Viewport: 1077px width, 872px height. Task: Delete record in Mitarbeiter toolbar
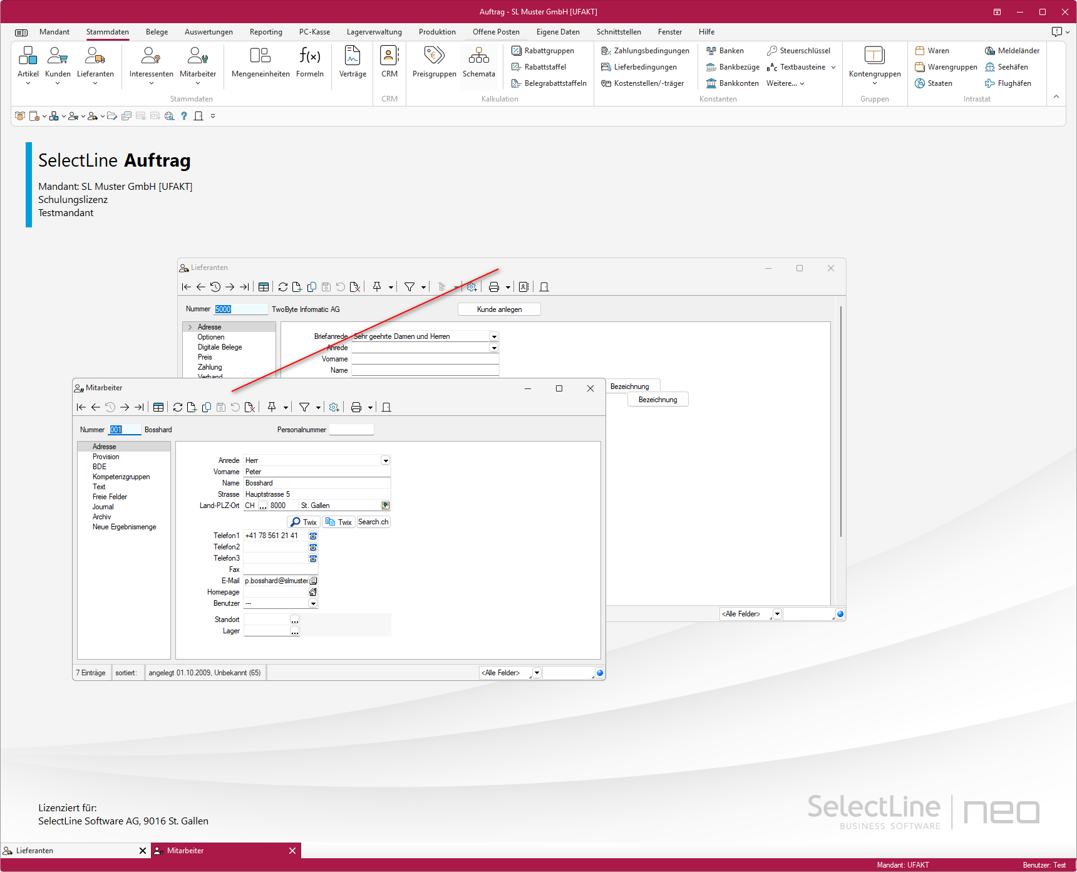click(250, 407)
